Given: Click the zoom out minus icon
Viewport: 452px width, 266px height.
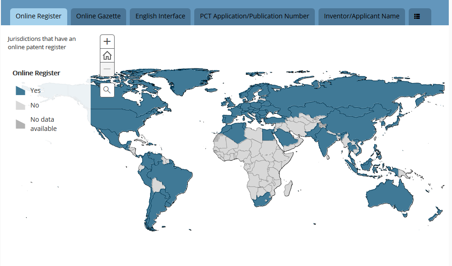Looking at the screenshot, I should point(107,69).
